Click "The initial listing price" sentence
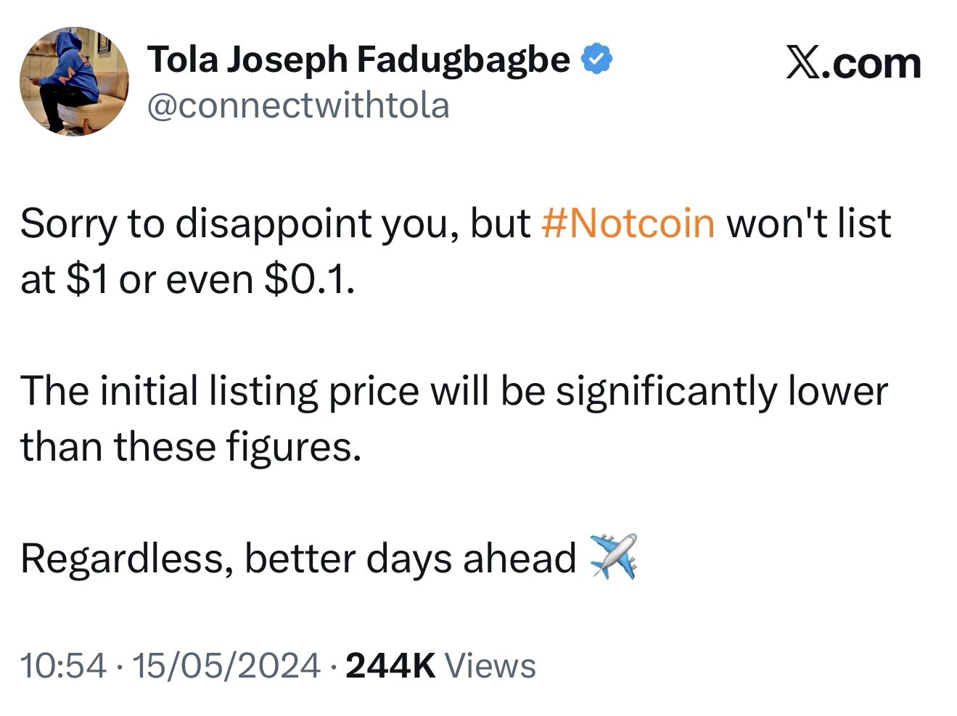Screen dimensions: 957x716 tap(219, 390)
